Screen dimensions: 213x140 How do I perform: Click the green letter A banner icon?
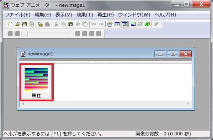147,24
